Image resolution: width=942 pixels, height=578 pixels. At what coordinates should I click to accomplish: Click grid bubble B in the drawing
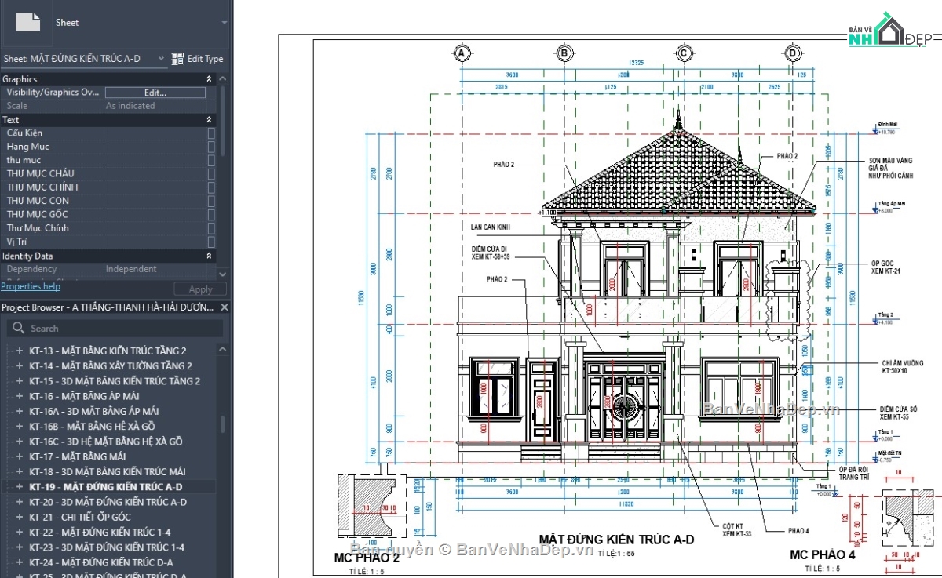pyautogui.click(x=564, y=53)
